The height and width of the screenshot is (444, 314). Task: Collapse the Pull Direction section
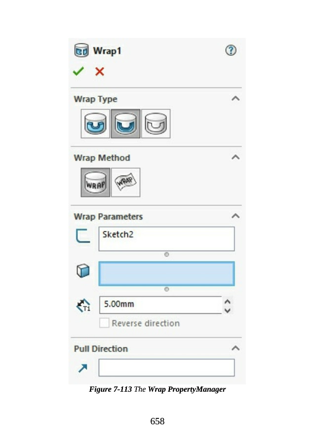(x=235, y=348)
